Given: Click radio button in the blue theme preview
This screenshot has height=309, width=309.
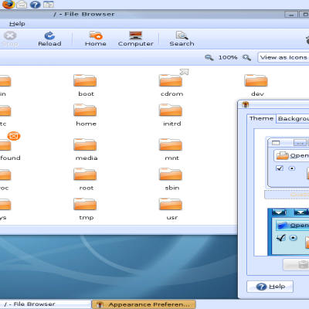Looking at the screenshot, I should (x=293, y=238).
